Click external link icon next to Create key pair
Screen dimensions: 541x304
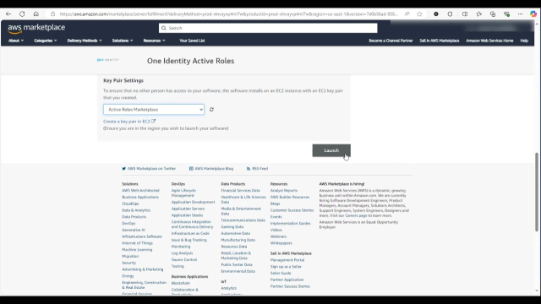click(x=153, y=121)
